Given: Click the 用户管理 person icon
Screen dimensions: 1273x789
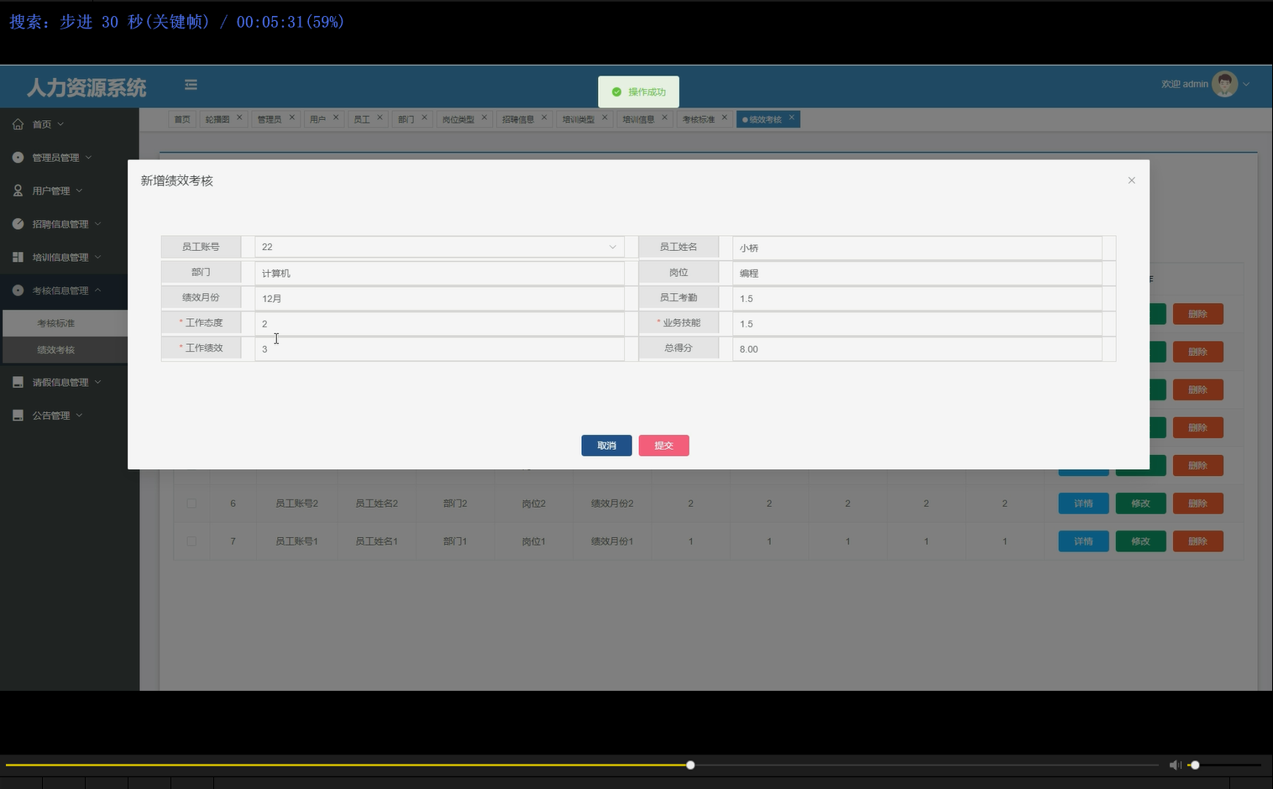Looking at the screenshot, I should 18,191.
